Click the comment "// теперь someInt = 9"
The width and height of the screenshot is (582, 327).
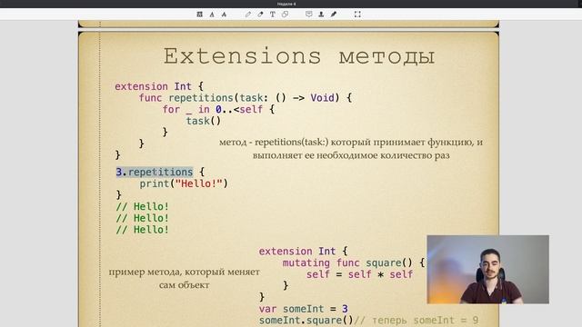pyautogui.click(x=416, y=321)
